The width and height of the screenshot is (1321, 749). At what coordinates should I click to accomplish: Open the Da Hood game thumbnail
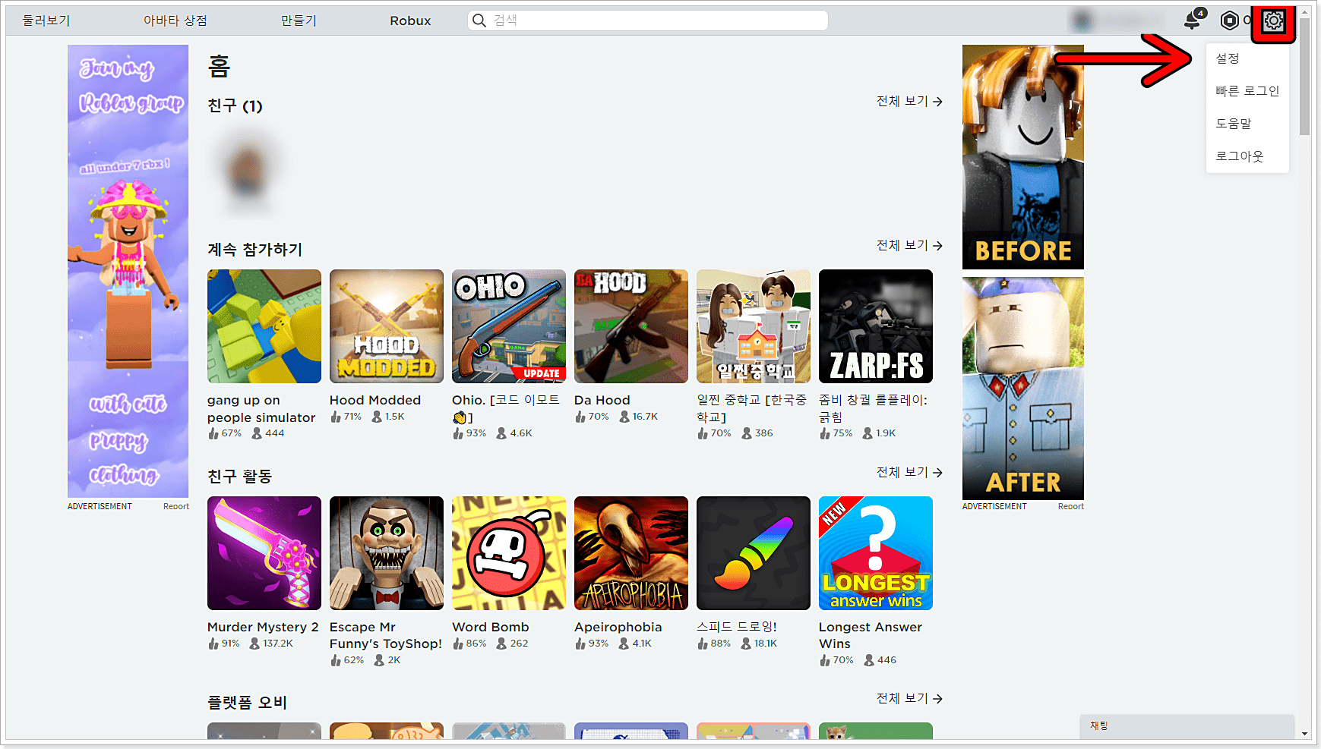click(631, 326)
